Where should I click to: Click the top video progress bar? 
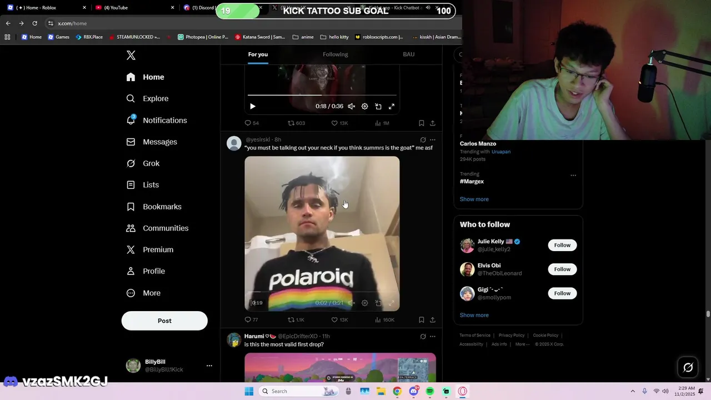(322, 95)
